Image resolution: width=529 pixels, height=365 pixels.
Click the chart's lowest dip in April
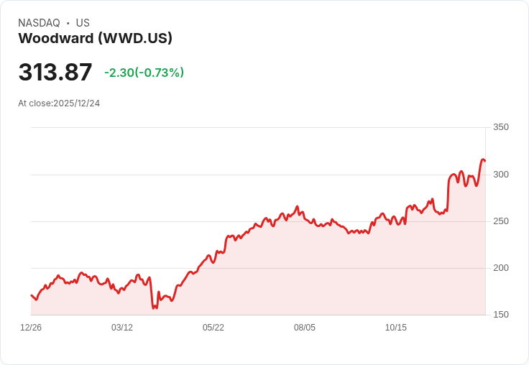155,308
